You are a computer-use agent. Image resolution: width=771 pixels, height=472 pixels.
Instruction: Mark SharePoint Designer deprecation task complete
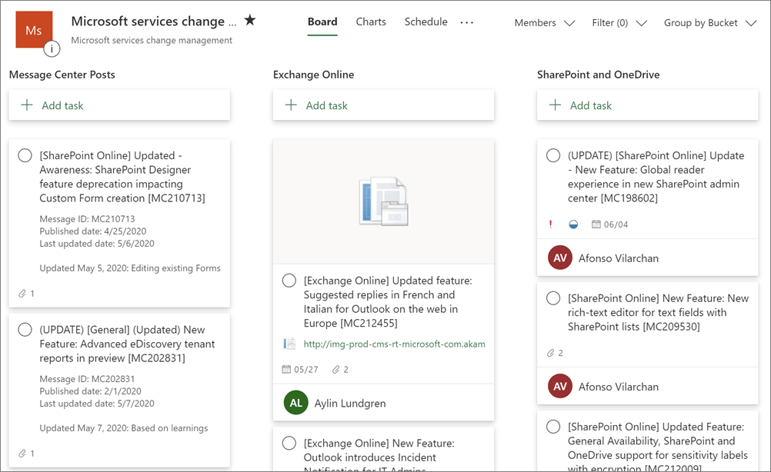pos(25,155)
